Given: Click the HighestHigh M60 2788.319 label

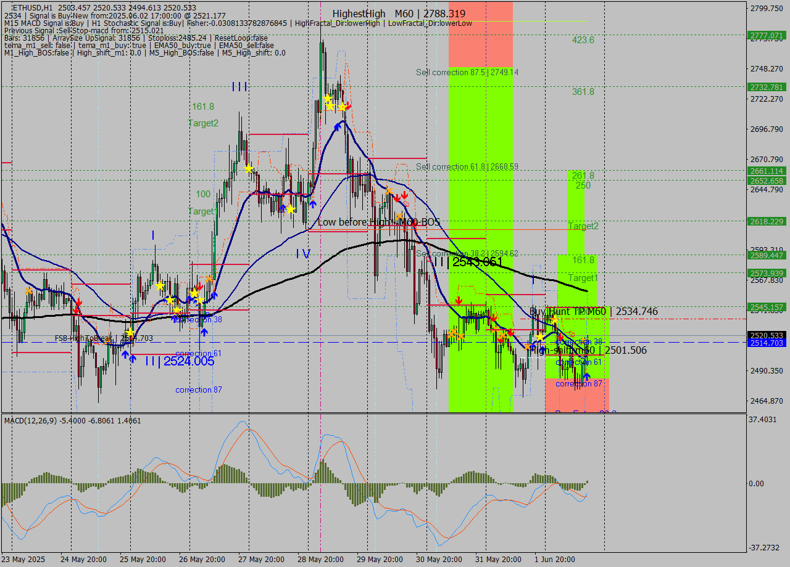Looking at the screenshot, I should click(x=399, y=14).
